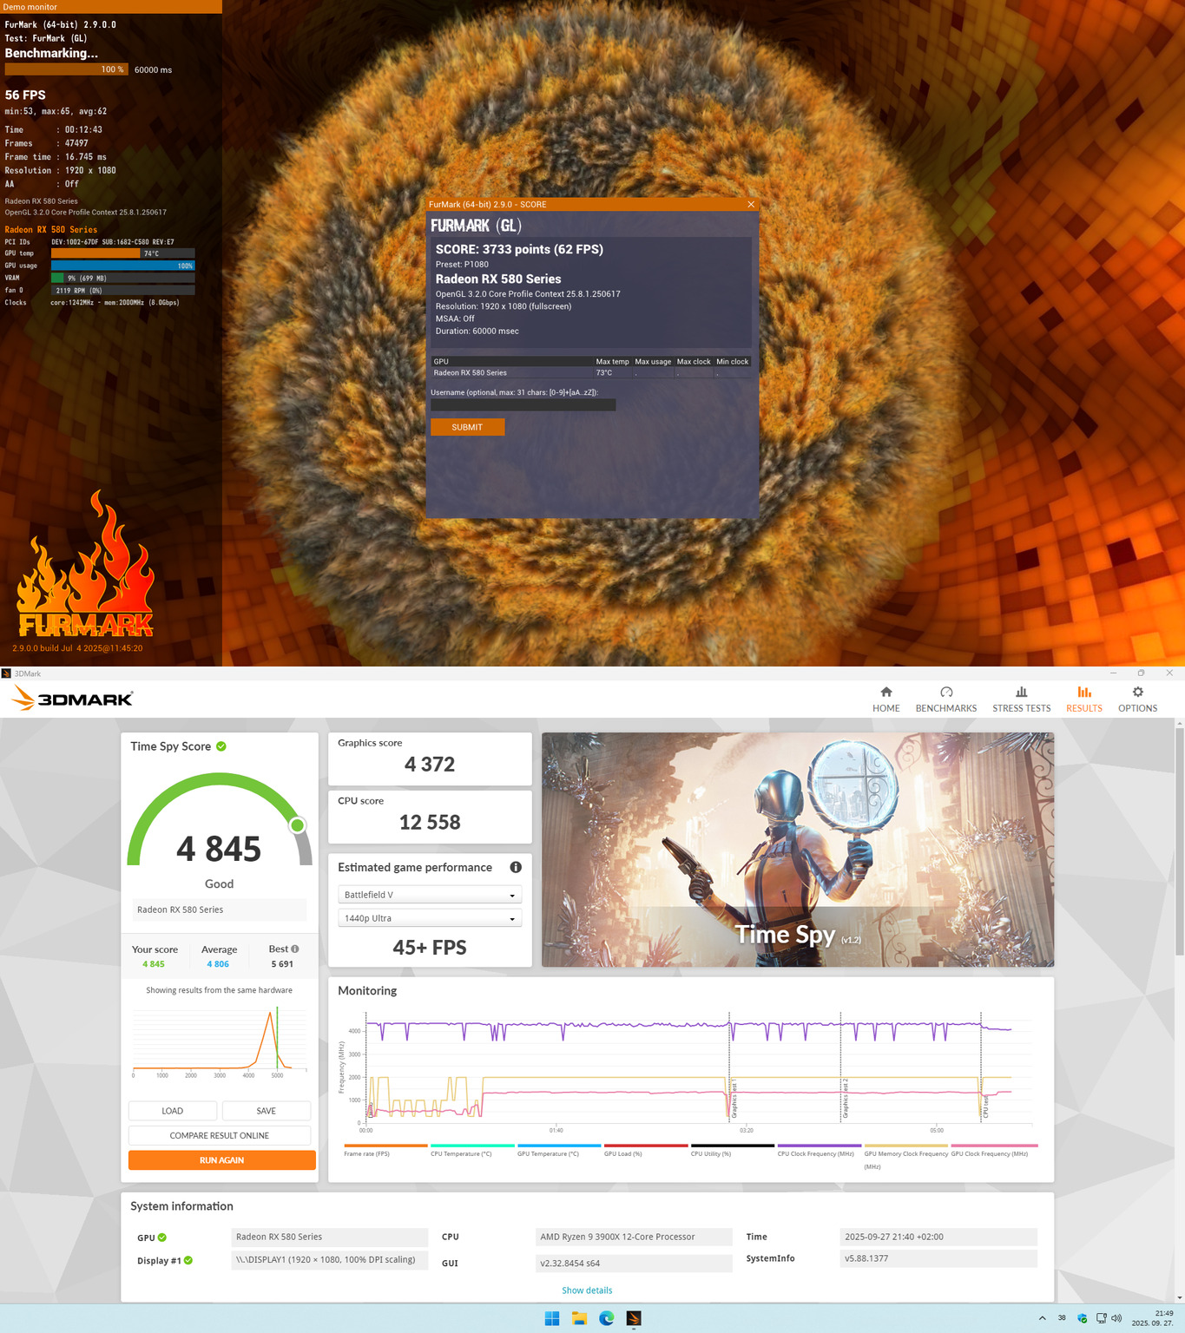
Task: Switch to the Results tab in 3DMark
Action: (x=1083, y=699)
